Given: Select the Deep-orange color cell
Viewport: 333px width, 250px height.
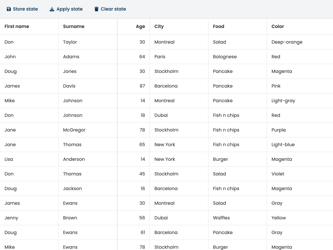Looking at the screenshot, I should (x=287, y=42).
